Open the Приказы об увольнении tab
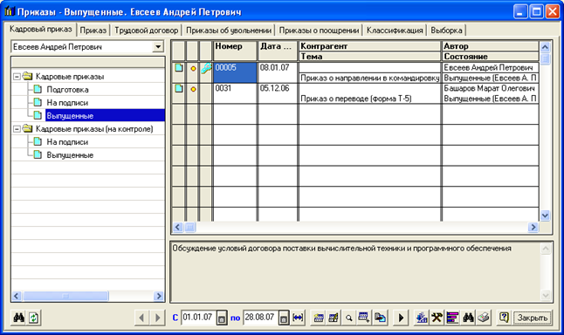Screen dimensions: 564x335 (229, 31)
